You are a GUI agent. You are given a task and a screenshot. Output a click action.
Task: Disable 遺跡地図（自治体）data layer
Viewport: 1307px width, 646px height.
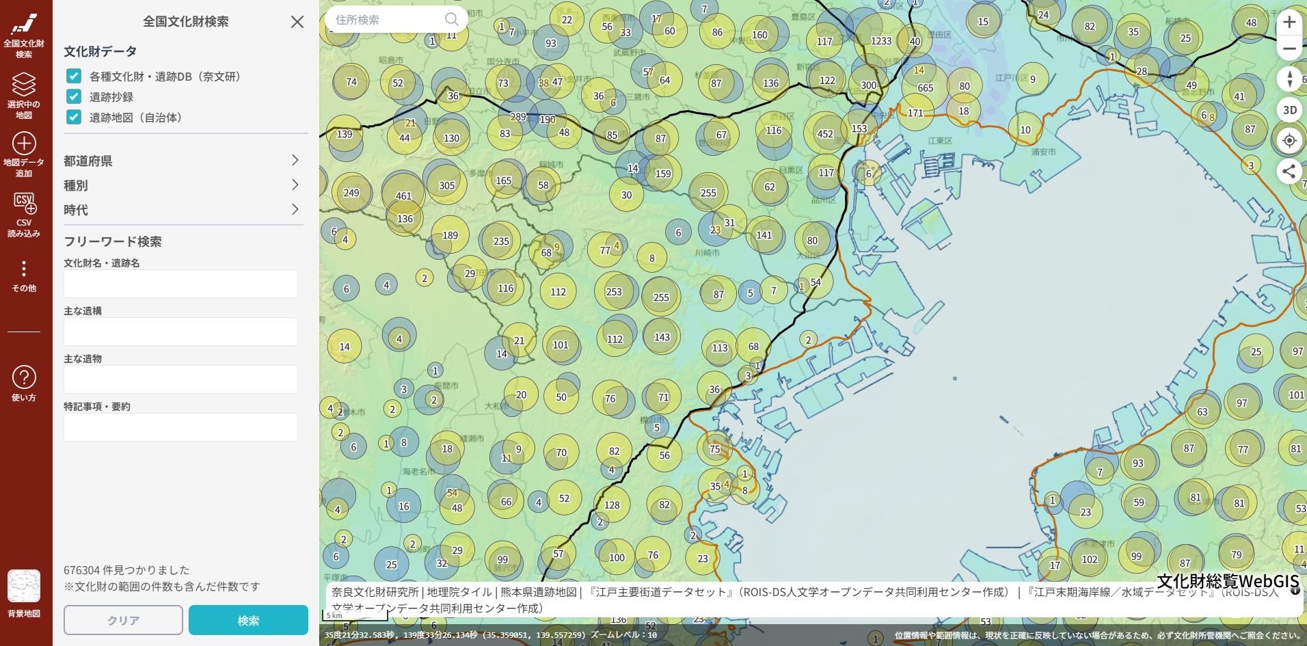click(x=72, y=116)
